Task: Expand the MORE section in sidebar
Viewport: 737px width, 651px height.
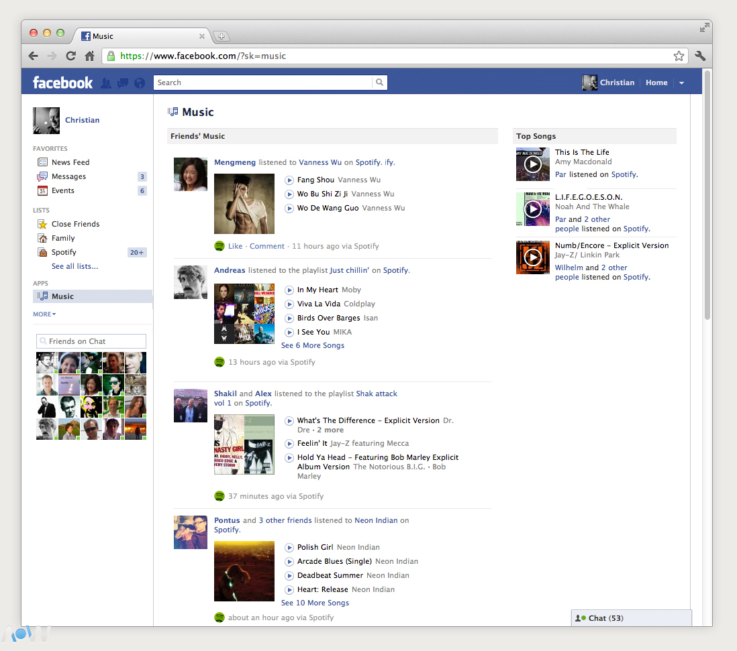Action: [44, 314]
